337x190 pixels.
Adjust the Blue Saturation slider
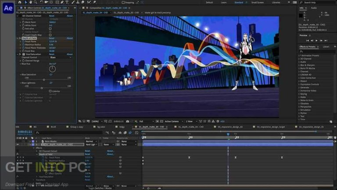pyautogui.click(x=44, y=80)
